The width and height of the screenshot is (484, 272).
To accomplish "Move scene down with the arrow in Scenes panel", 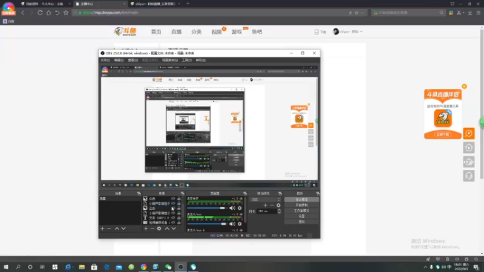I will coord(123,228).
